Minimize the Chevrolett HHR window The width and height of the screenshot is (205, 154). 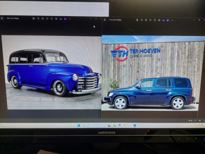coord(194,20)
